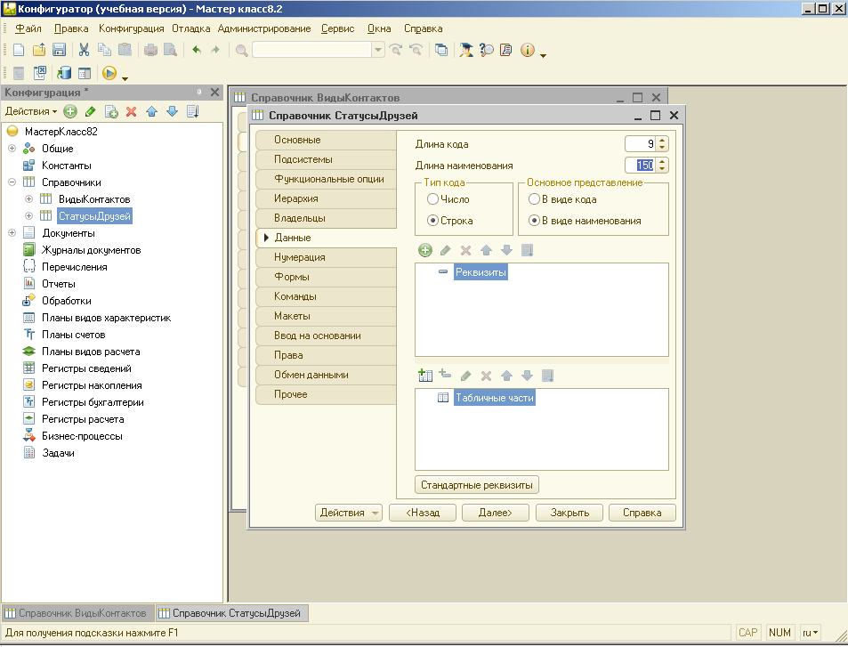Click the Save icon in main toolbar
Image resolution: width=848 pixels, height=647 pixels.
(x=60, y=50)
